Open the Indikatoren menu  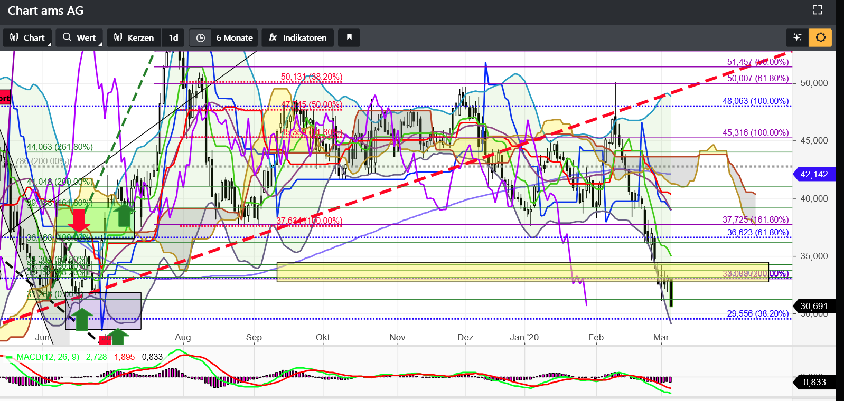[298, 37]
